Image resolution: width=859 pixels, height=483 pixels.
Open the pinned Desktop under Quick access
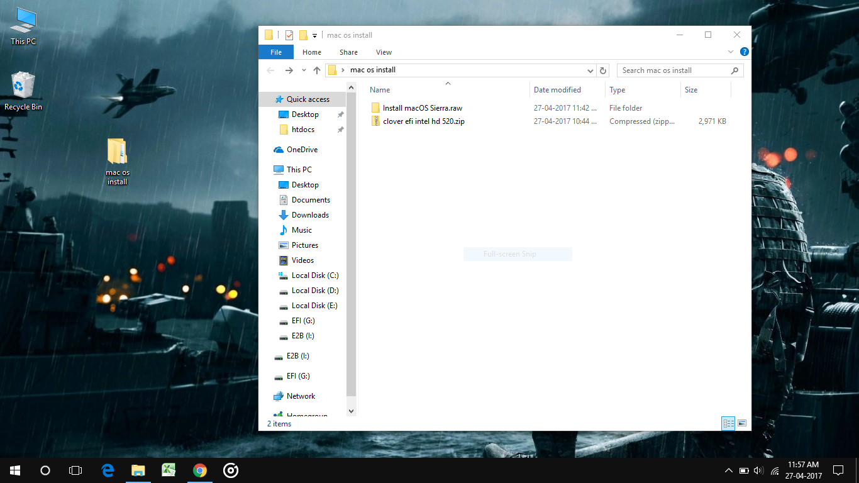pyautogui.click(x=305, y=114)
